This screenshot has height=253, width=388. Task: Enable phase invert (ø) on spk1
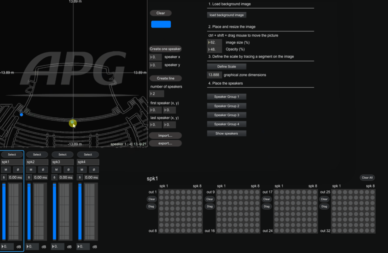click(18, 169)
